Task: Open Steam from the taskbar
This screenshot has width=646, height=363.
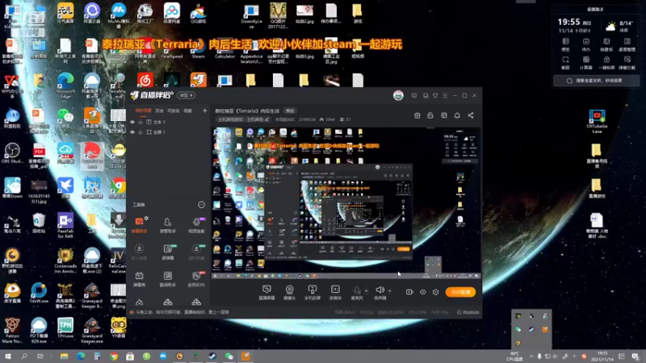Action: pos(212,357)
